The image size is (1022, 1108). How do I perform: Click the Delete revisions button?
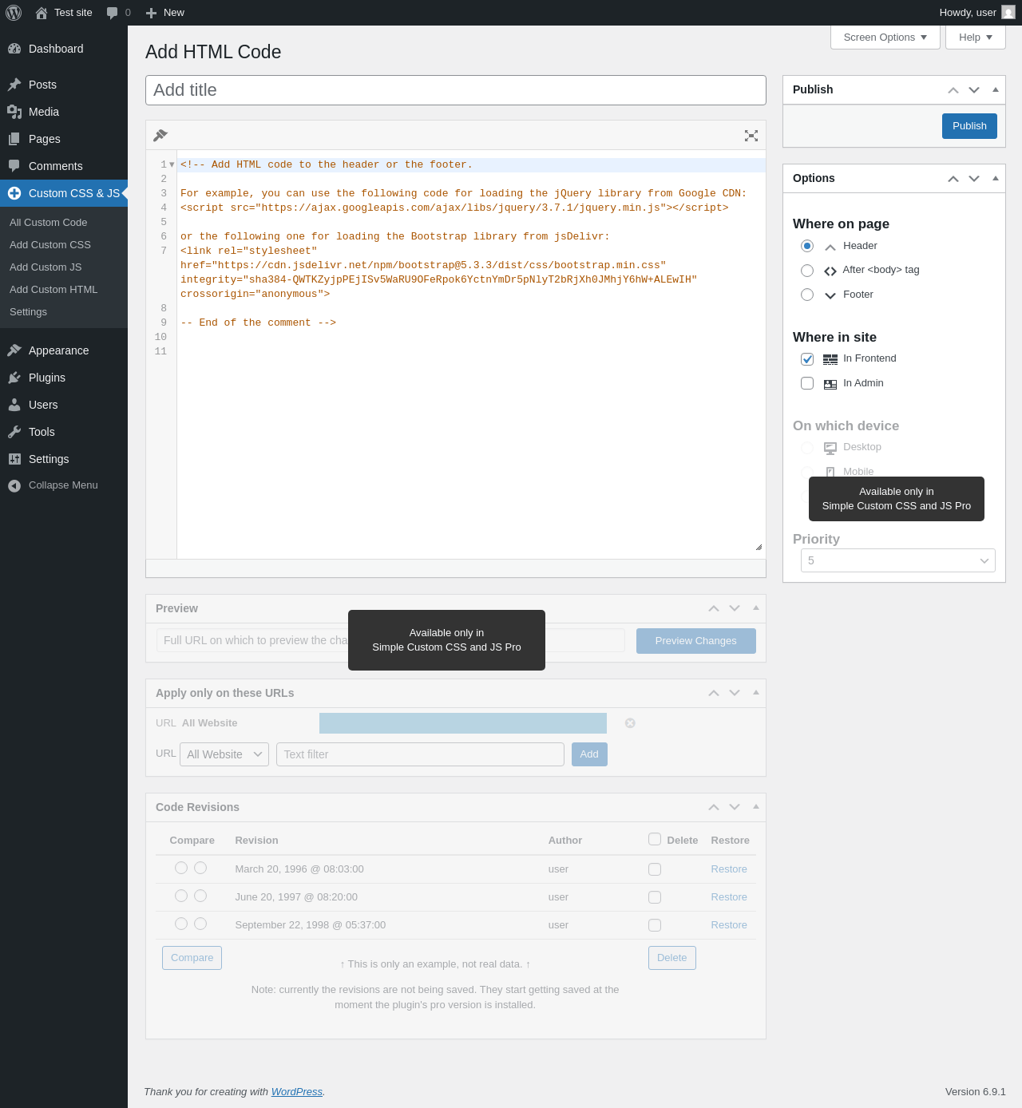click(x=672, y=958)
